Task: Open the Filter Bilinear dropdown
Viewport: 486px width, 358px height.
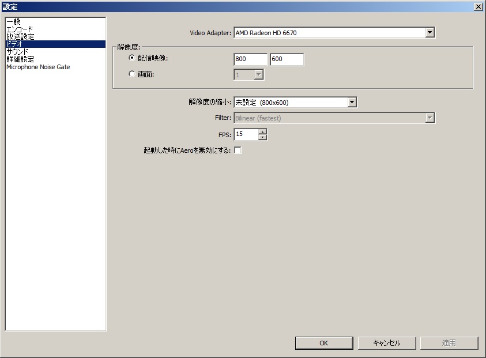Action: click(x=334, y=118)
